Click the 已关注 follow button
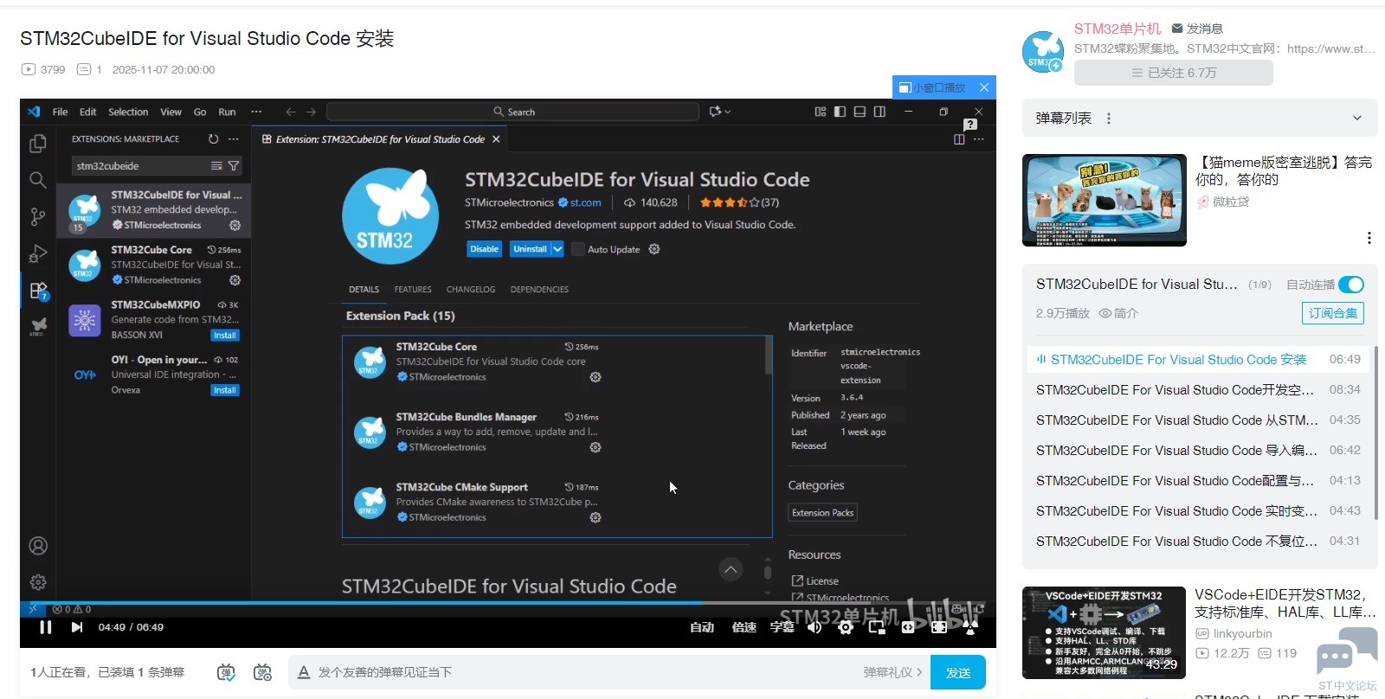Viewport: 1385px width, 699px height. (1174, 73)
